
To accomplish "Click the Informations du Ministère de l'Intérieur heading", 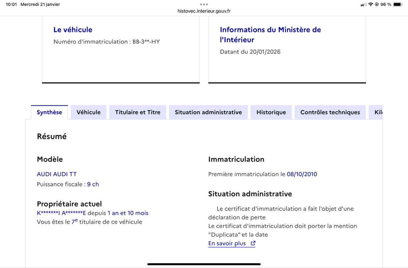I will click(x=270, y=35).
